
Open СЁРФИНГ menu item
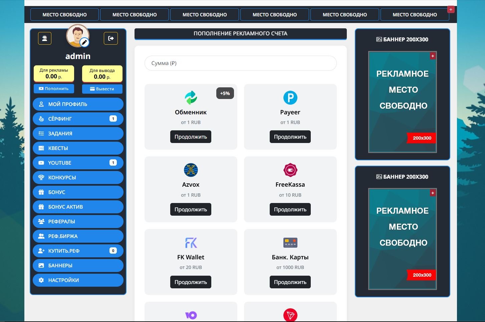[x=78, y=119]
